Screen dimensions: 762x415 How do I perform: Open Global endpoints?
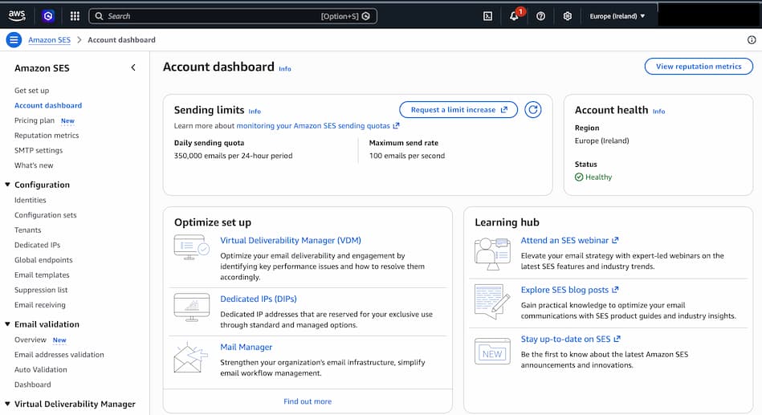pyautogui.click(x=43, y=260)
